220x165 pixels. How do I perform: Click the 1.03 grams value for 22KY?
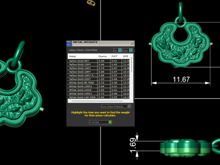tap(104, 79)
